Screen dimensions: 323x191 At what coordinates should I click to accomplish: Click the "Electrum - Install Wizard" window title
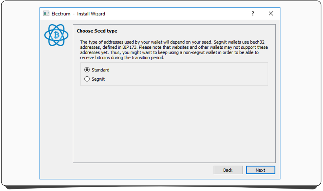pyautogui.click(x=78, y=14)
